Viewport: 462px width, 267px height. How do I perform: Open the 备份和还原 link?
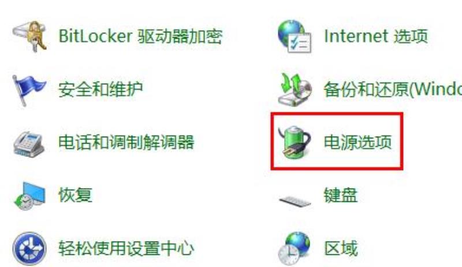point(393,89)
